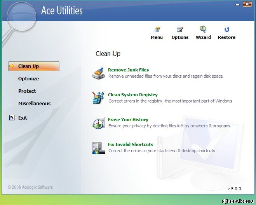
Task: Open the Fix Invalid Shortcuts link
Action: point(130,144)
